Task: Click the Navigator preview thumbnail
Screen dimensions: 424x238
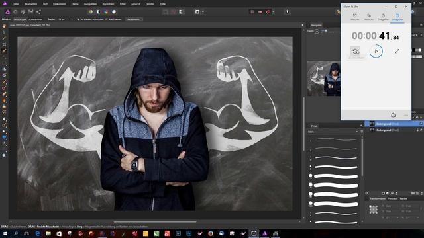Action: 324,78
